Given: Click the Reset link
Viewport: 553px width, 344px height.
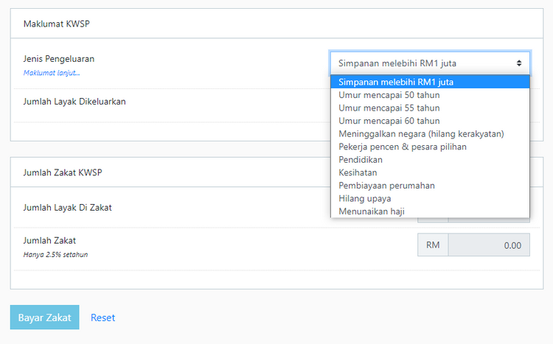Looking at the screenshot, I should 102,317.
